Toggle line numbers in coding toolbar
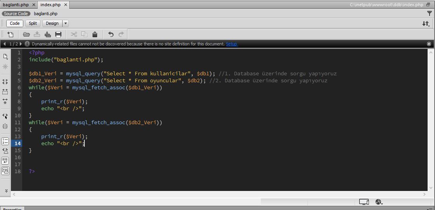Image resolution: width=435 pixels, height=210 pixels. 5,141
